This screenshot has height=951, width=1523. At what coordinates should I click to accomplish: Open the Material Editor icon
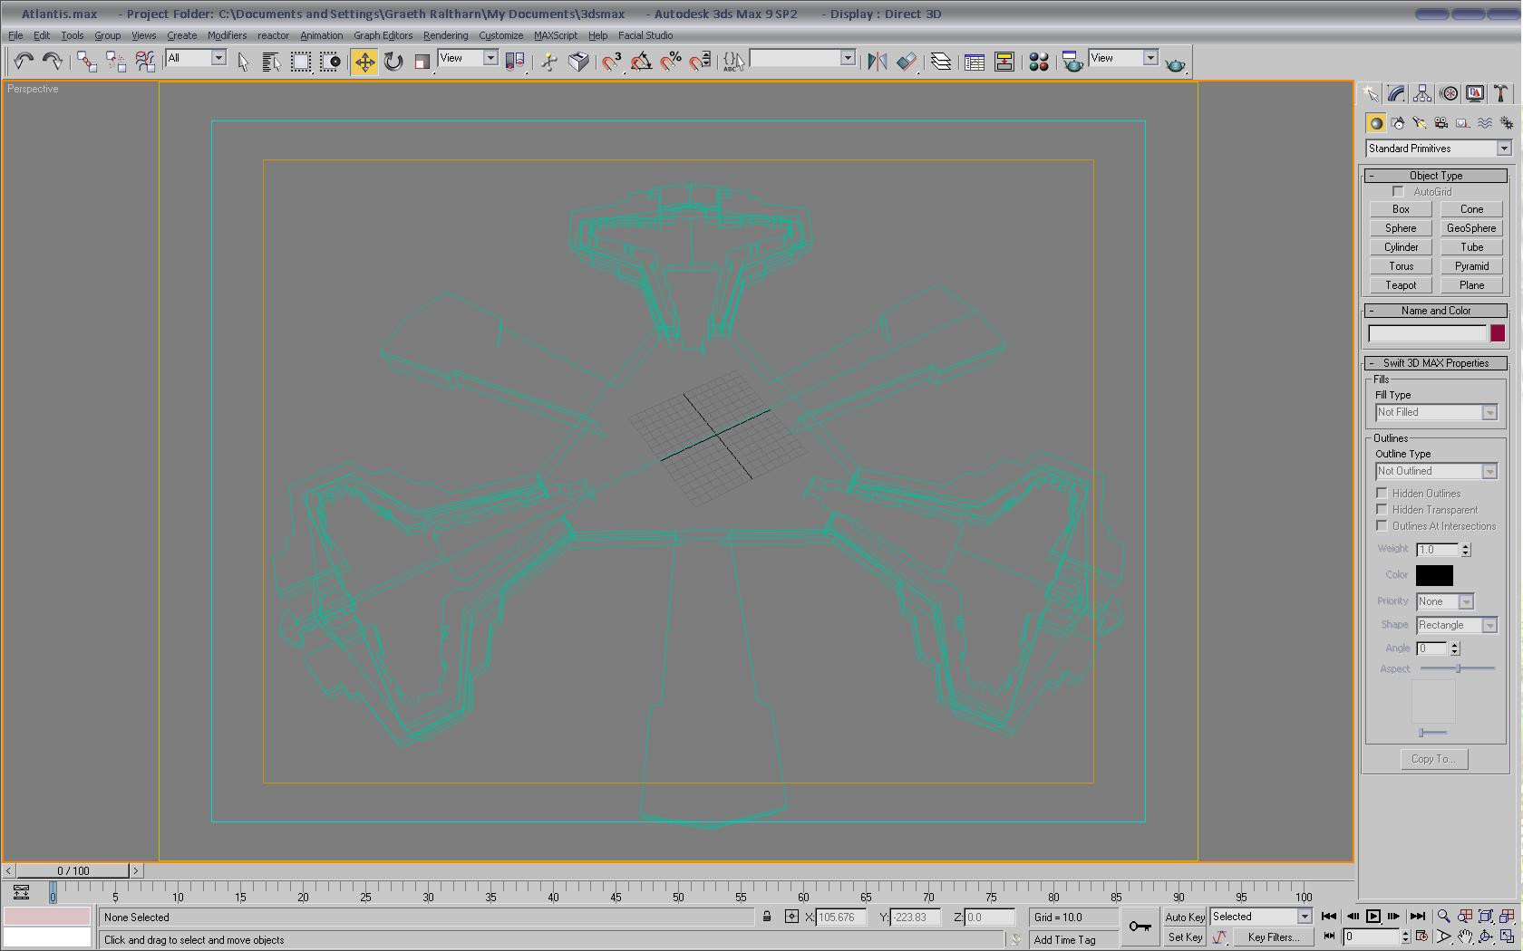coord(1039,62)
